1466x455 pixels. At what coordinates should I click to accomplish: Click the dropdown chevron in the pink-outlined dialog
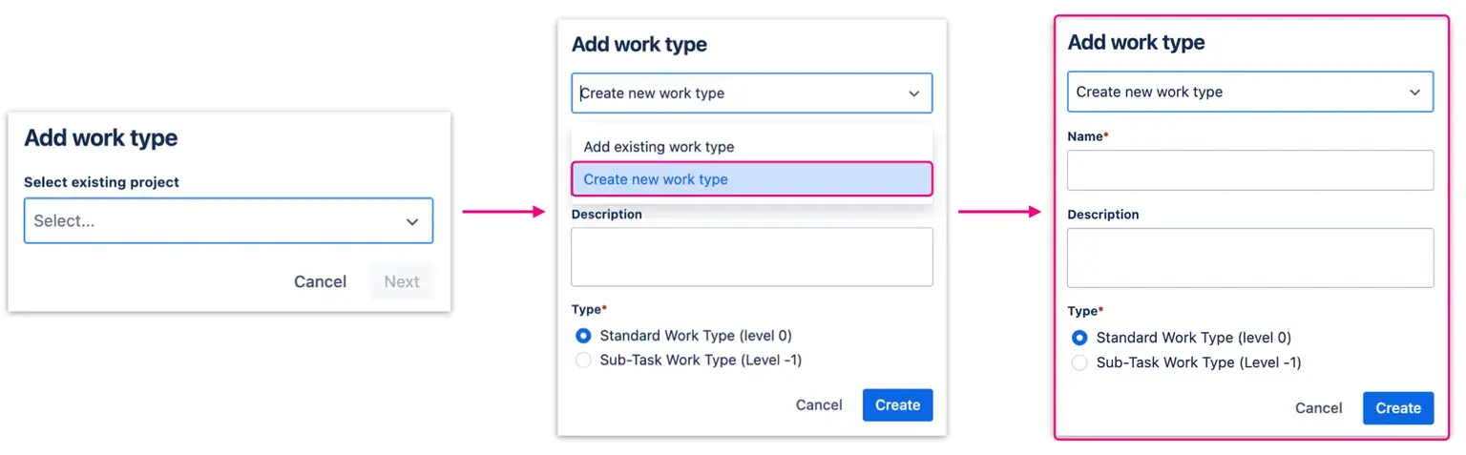1414,93
